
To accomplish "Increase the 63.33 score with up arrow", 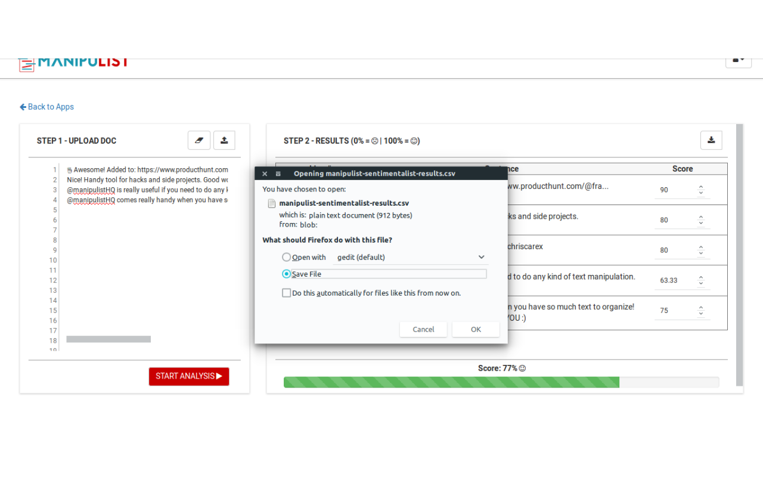I will (701, 278).
